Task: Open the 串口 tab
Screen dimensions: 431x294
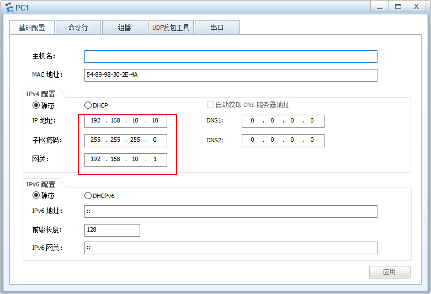Action: [217, 28]
